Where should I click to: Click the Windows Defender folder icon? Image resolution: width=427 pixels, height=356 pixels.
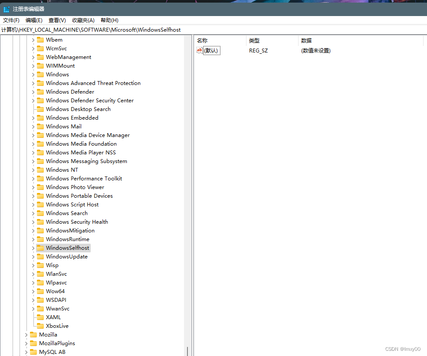coord(40,92)
